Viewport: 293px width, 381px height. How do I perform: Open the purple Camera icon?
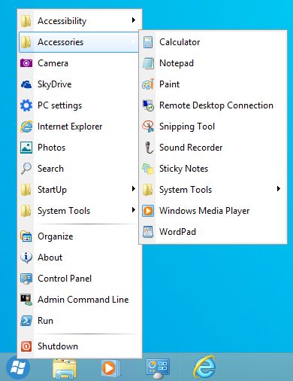point(26,63)
